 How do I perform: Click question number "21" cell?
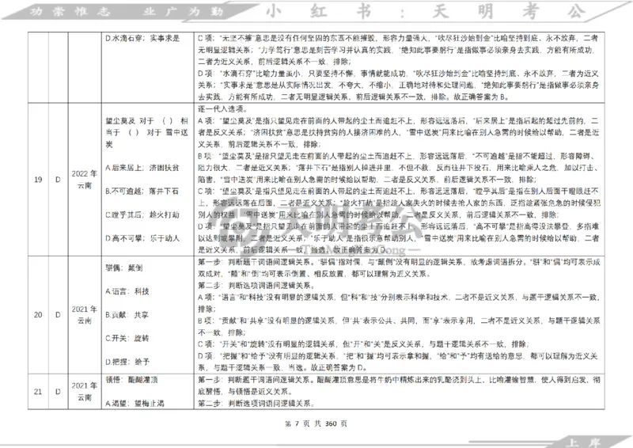(38, 392)
